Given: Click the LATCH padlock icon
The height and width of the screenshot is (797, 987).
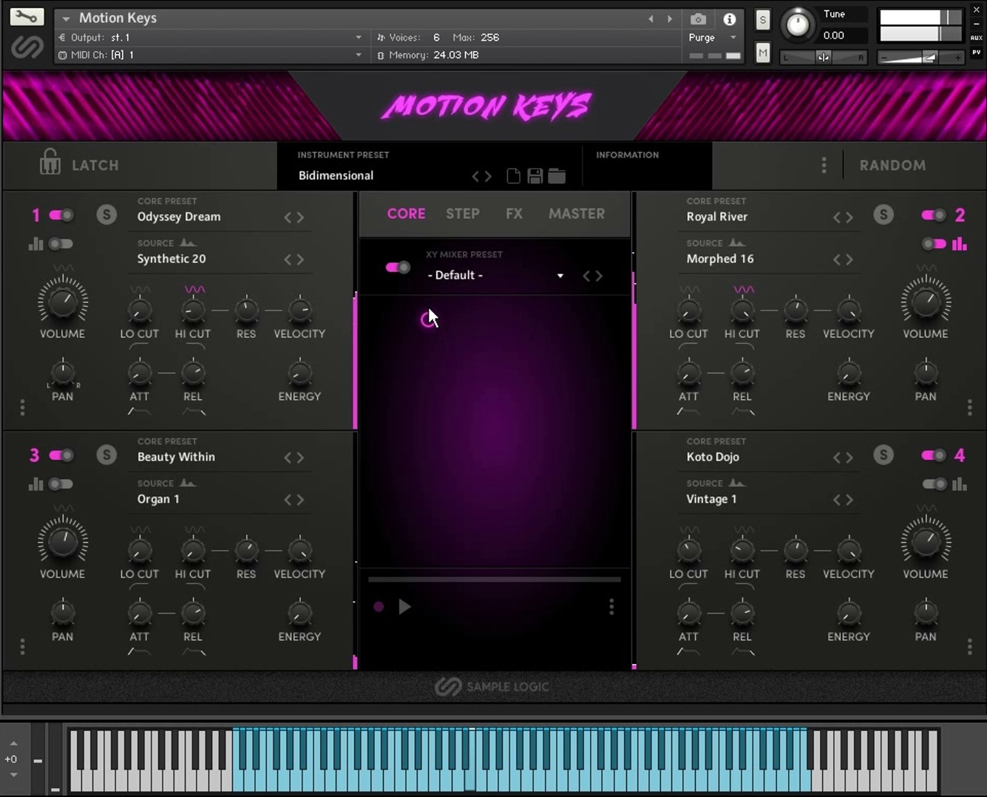Looking at the screenshot, I should [x=50, y=164].
